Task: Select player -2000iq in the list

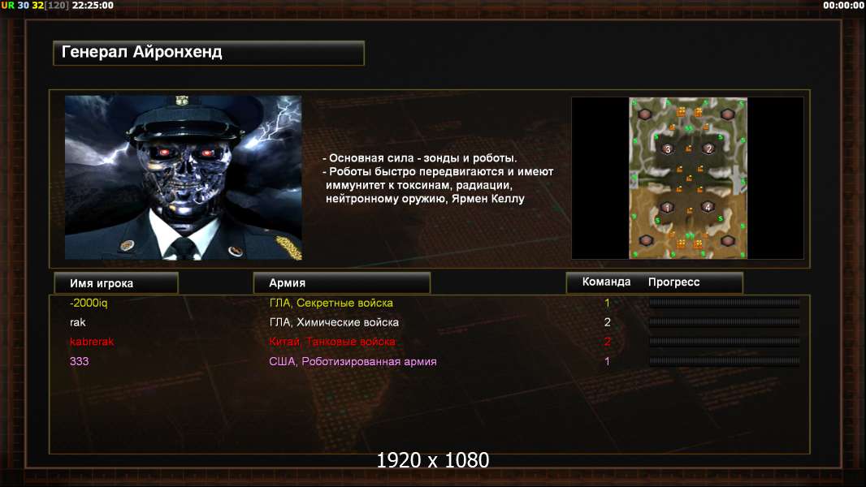Action: tap(89, 303)
